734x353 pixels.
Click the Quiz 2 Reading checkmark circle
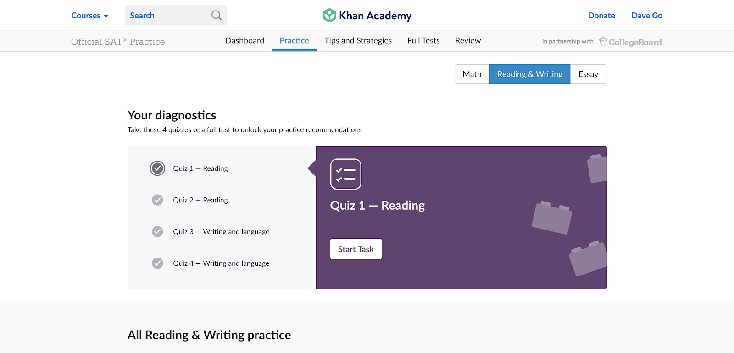click(157, 200)
